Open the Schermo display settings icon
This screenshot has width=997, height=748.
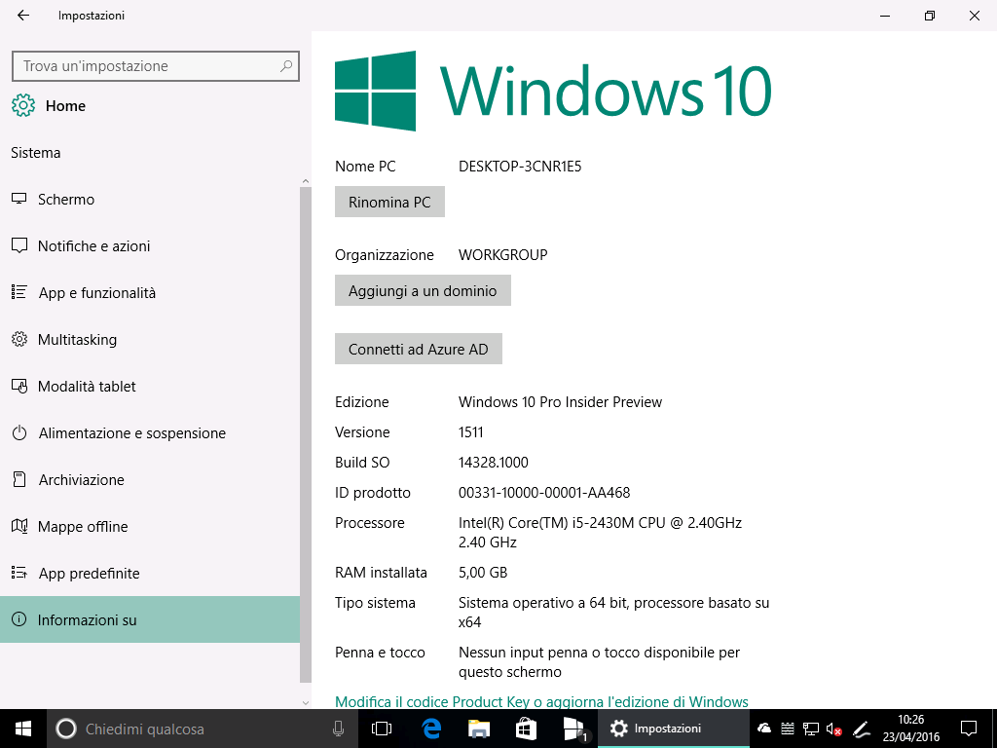click(19, 199)
